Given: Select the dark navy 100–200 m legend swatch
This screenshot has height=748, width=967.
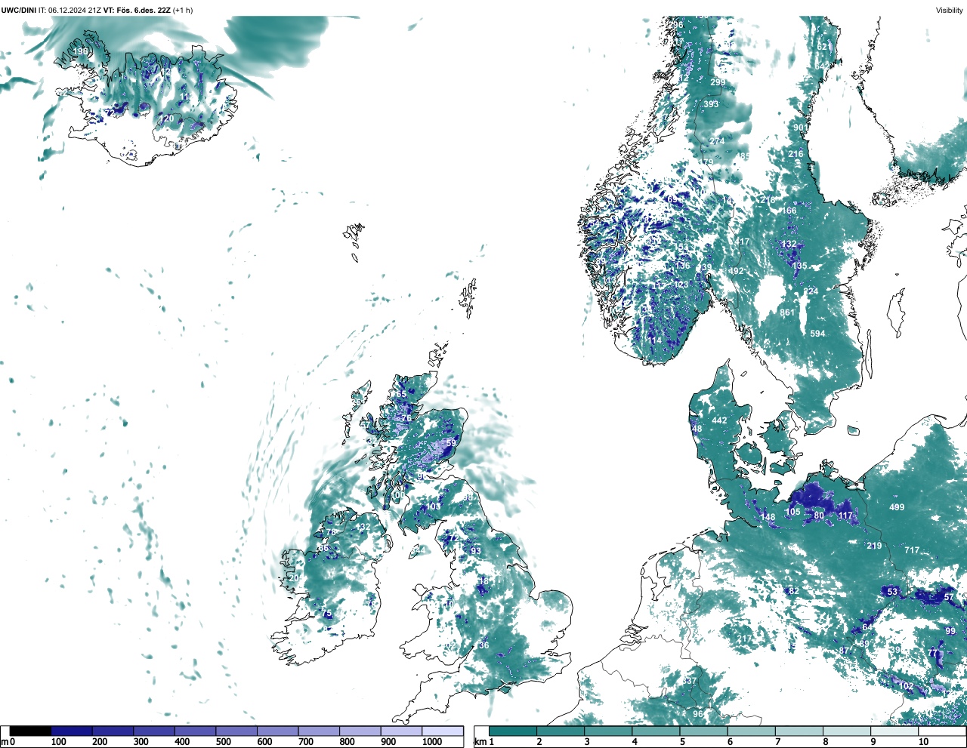Looking at the screenshot, I should (x=72, y=731).
